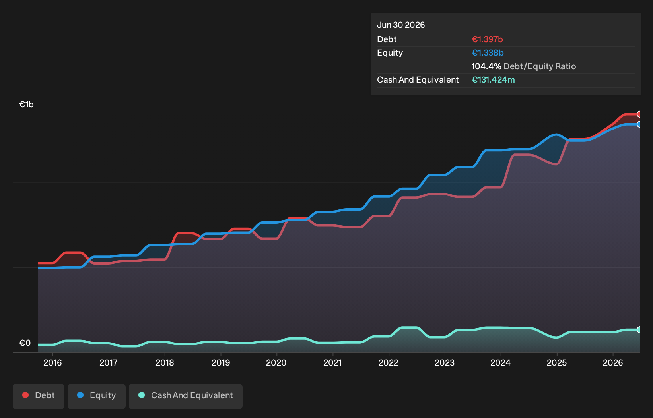Screen dimensions: 653x418
Task: Click the 2021 x-axis label
Action: [x=332, y=362]
